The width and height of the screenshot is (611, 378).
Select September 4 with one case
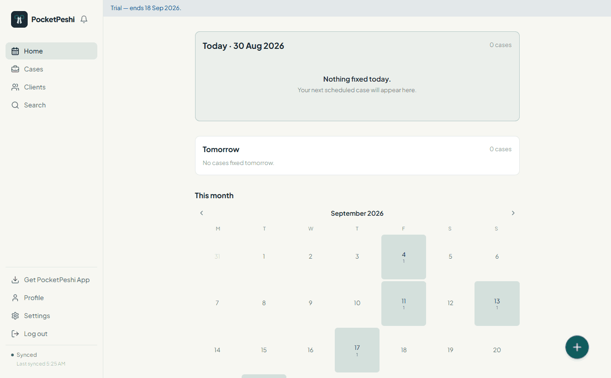[403, 257]
